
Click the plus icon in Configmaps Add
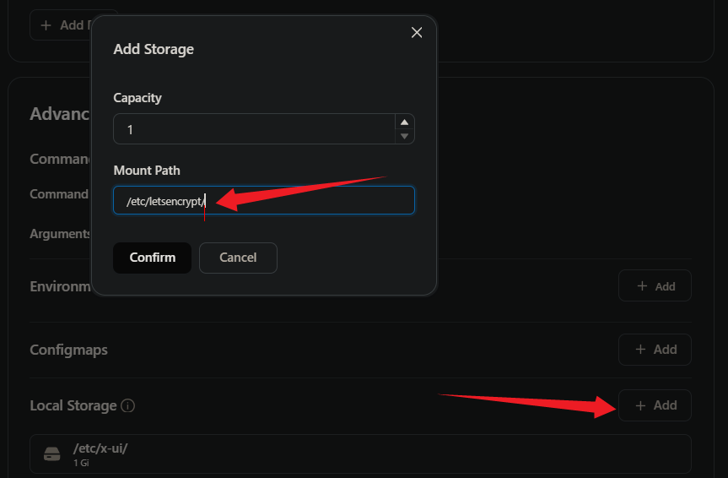click(640, 349)
